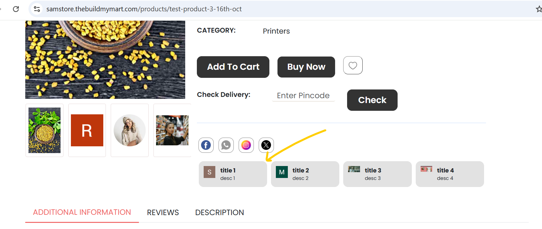542x229 pixels.
Task: Switch to the Reviews tab
Action: 163,213
